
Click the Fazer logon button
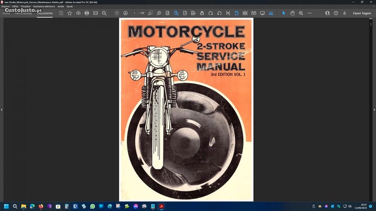coord(362,13)
